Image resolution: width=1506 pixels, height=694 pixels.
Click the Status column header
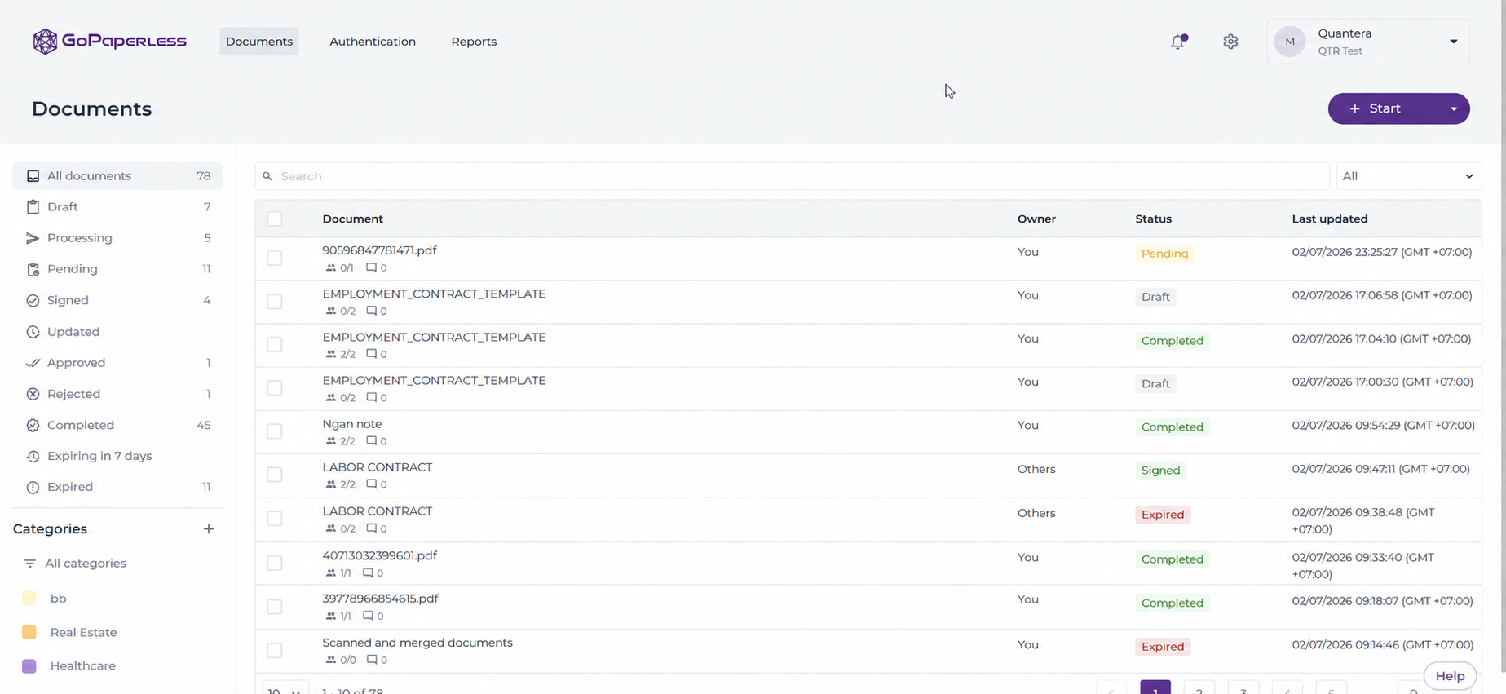[x=1153, y=219]
